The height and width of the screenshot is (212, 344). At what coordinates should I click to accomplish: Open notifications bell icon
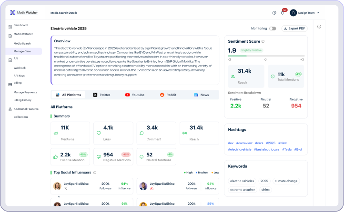(x=282, y=13)
